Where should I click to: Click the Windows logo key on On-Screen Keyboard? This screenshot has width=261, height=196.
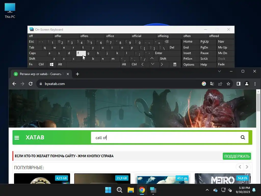[51, 64]
